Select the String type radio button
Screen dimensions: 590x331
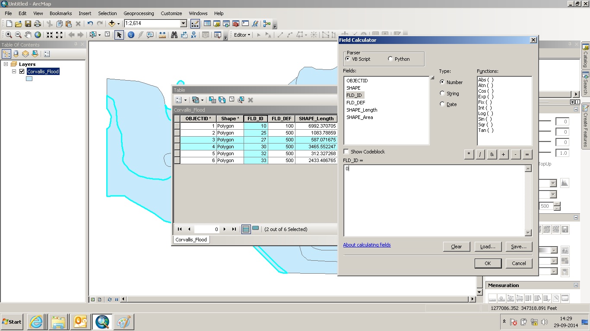[442, 93]
